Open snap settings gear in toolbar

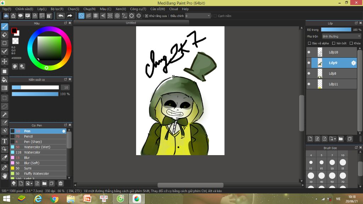[139, 16]
